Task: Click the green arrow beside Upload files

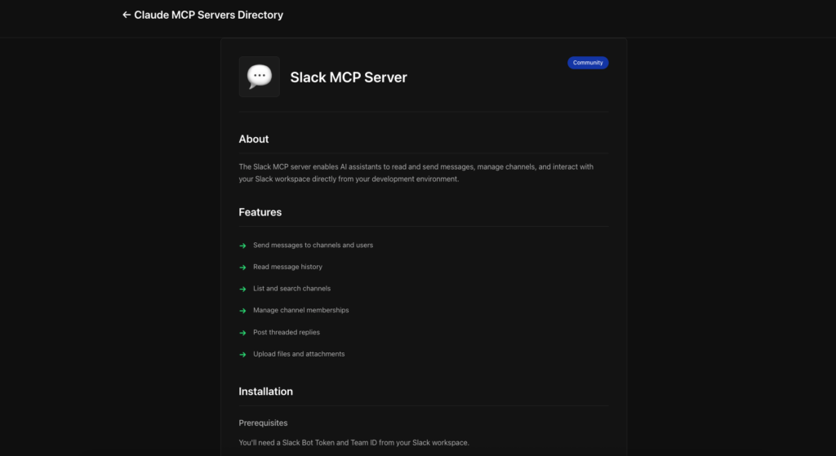Action: (x=242, y=354)
